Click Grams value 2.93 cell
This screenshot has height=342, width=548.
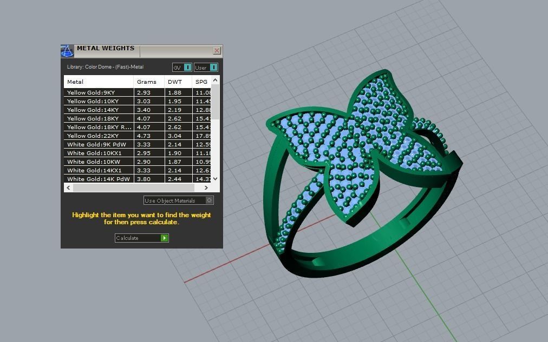click(149, 92)
